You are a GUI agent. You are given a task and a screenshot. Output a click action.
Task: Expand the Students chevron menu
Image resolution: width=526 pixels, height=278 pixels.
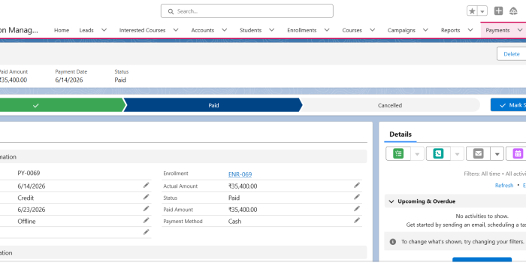(x=272, y=30)
